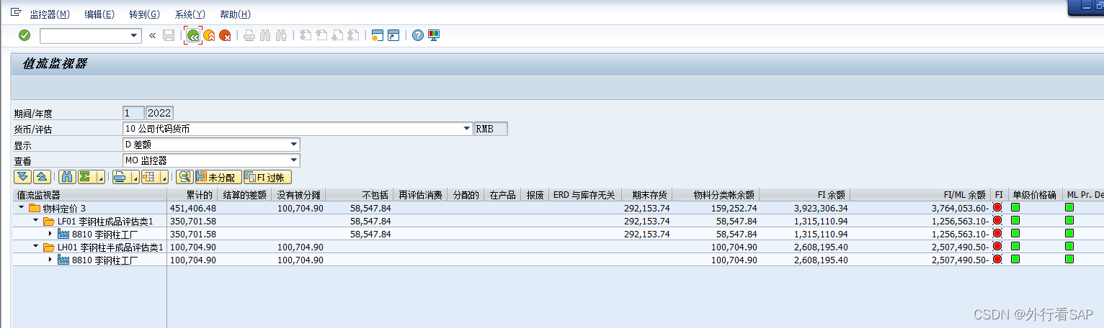Click the 未分配 button

click(218, 177)
